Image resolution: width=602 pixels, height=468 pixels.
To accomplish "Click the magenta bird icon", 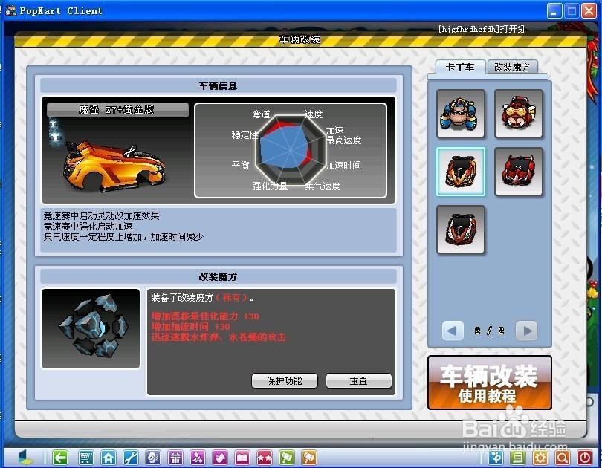I will point(220,458).
